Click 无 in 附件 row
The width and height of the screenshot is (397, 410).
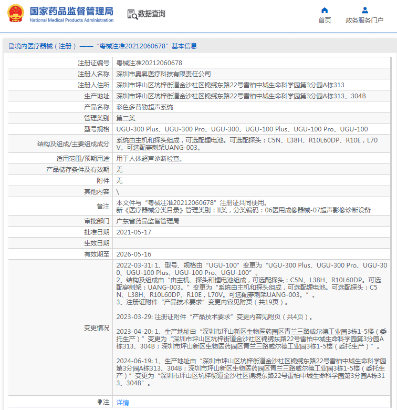click(119, 180)
